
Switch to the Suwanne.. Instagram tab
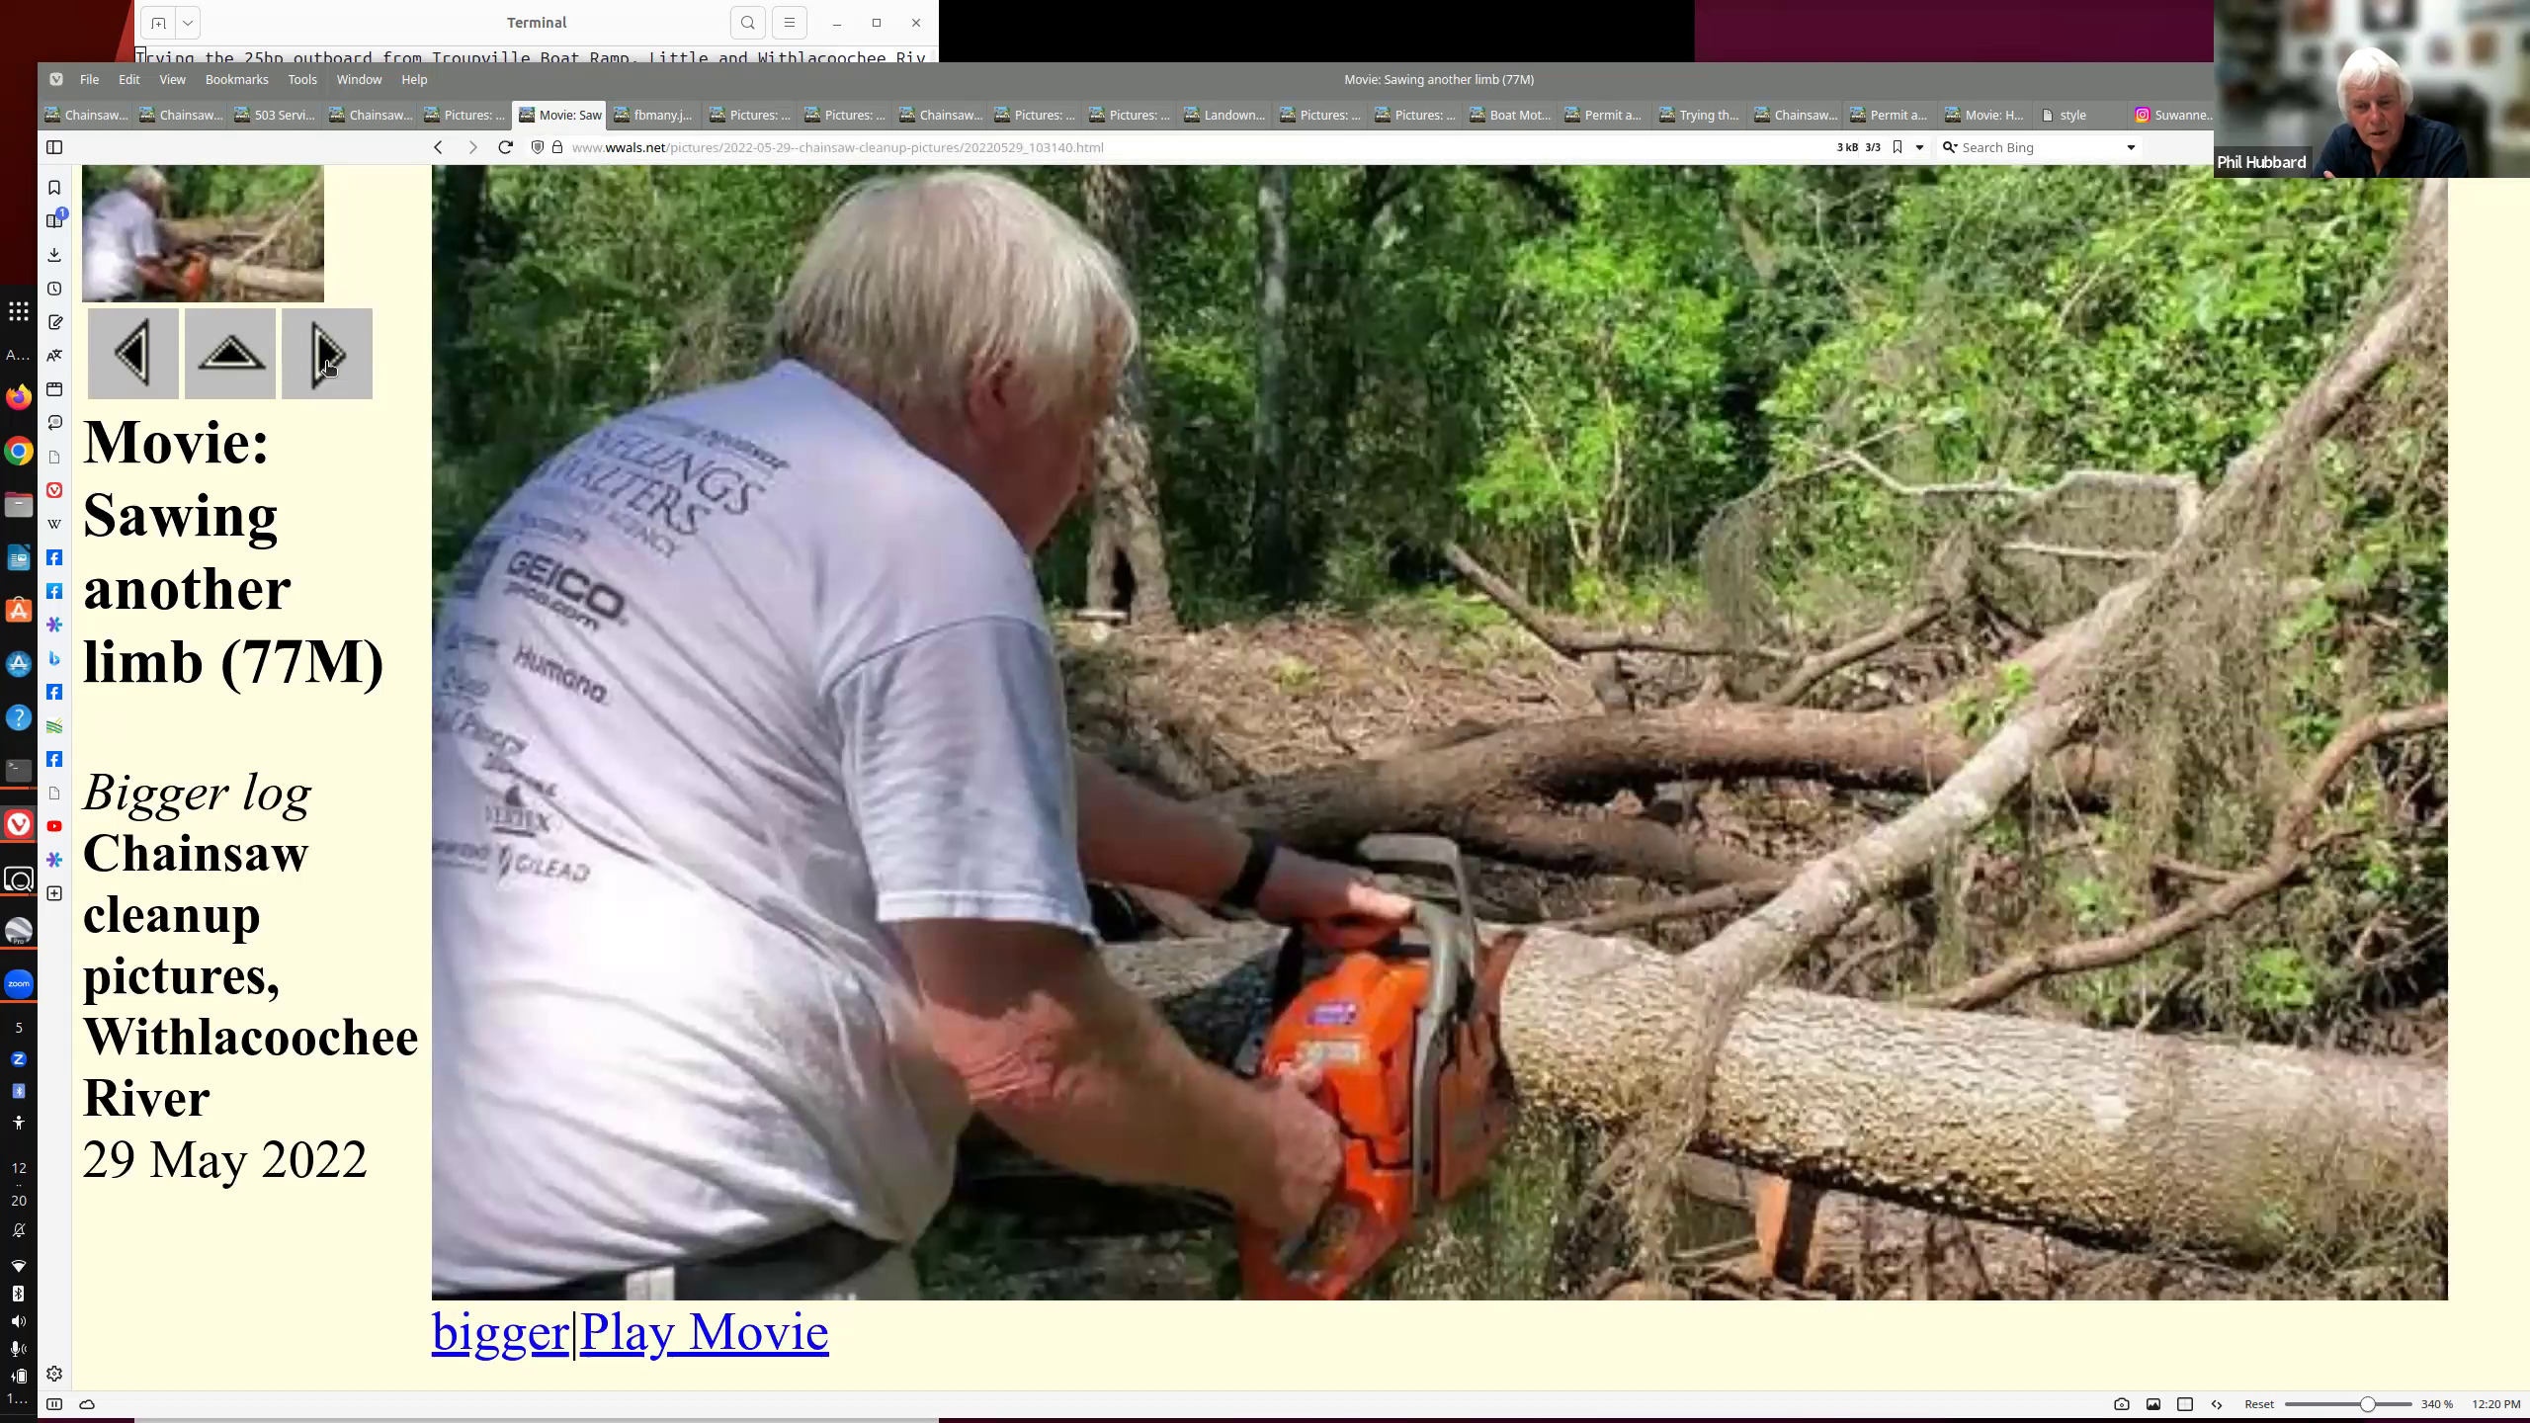click(2173, 115)
